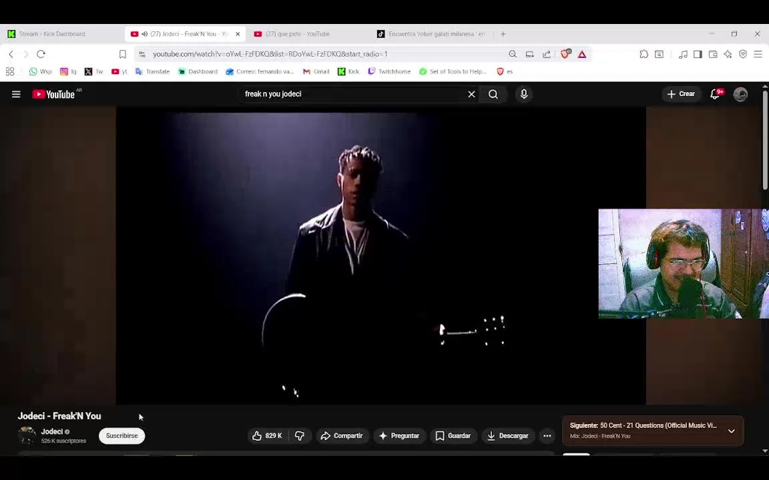The width and height of the screenshot is (769, 480).
Task: Go to YouTube home via the logo
Action: pyautogui.click(x=54, y=94)
